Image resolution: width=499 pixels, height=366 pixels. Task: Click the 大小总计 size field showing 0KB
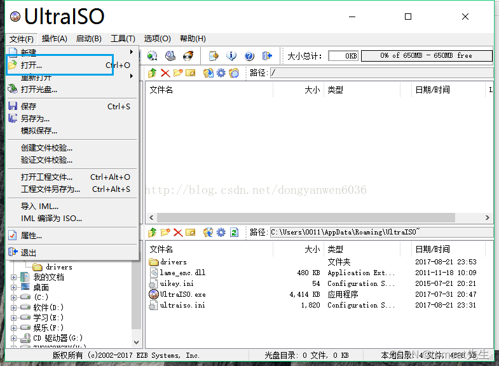[x=343, y=56]
